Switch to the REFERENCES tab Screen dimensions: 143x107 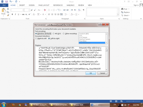pos(58,5)
